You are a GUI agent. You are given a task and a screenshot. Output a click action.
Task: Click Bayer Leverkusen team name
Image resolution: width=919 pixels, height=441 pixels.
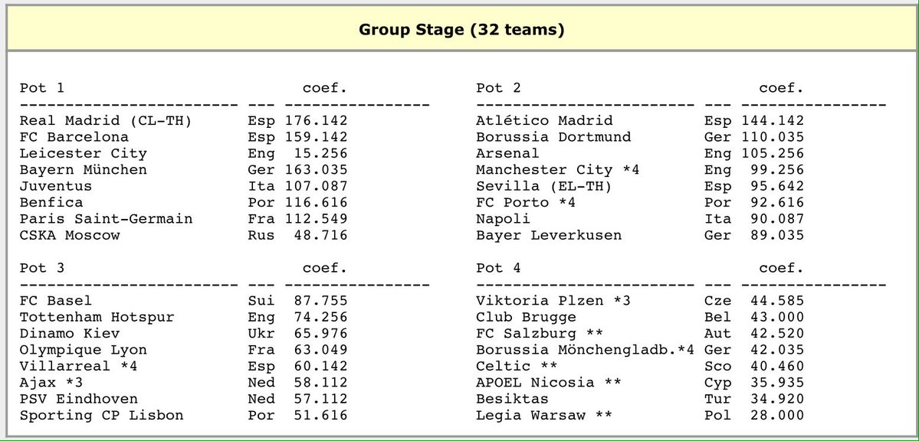pyautogui.click(x=549, y=236)
